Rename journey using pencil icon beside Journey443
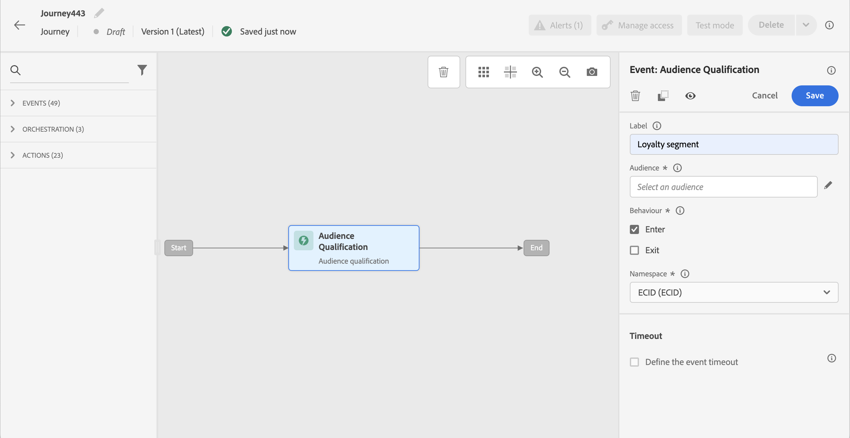 99,13
